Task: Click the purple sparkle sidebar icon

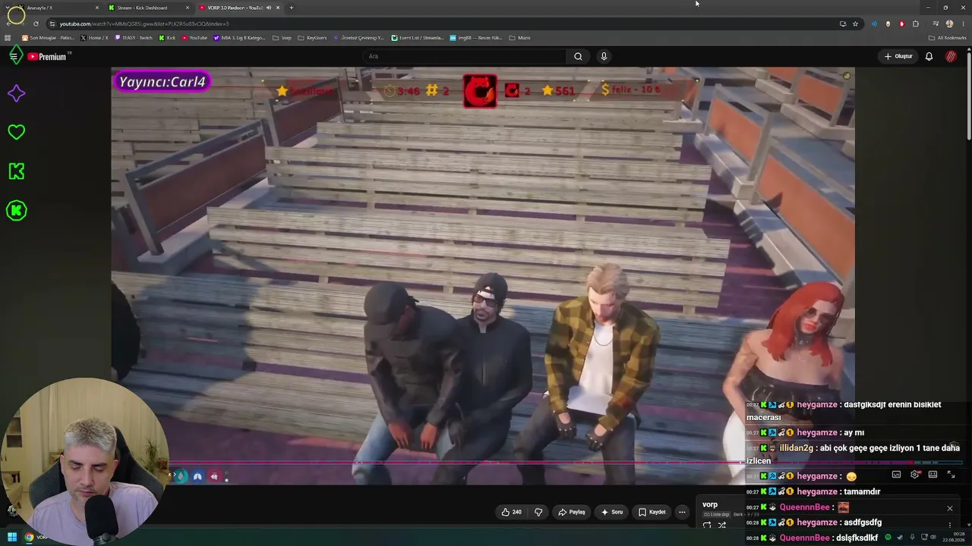Action: (16, 93)
